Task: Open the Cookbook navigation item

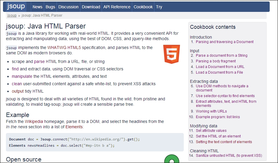Action: (143, 7)
